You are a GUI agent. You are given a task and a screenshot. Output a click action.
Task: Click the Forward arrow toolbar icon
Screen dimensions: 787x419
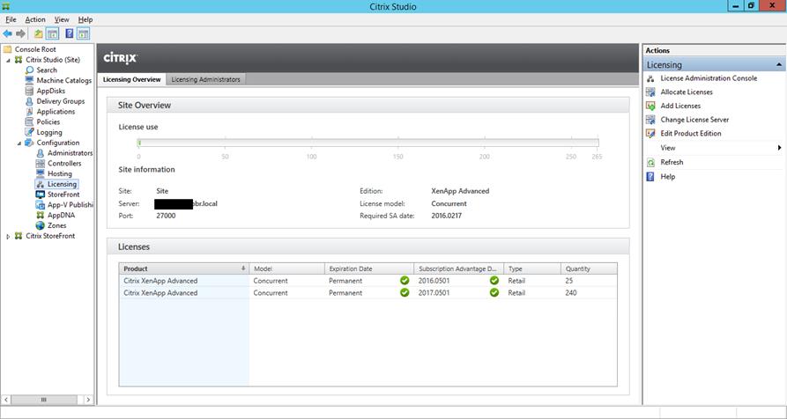tap(20, 33)
